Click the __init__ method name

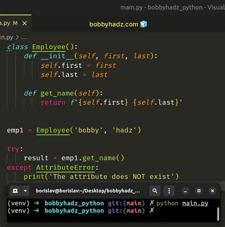[x=57, y=56]
